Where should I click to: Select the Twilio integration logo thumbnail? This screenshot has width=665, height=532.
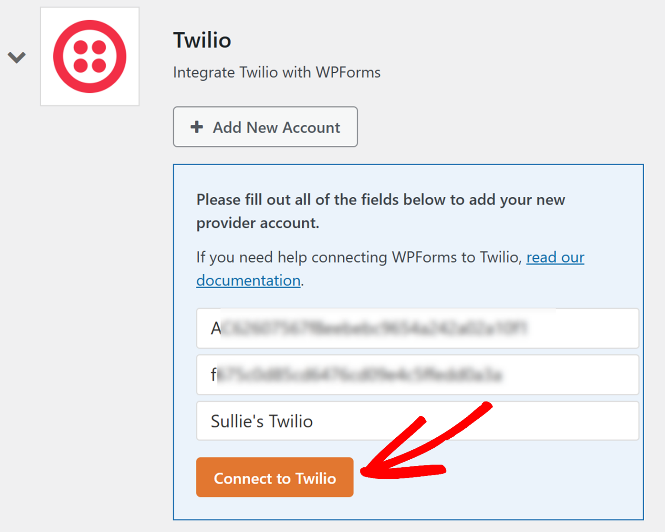tap(89, 56)
